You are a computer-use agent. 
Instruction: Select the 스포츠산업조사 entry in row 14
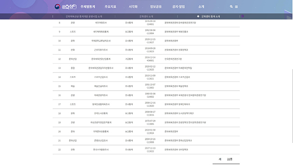tap(101, 77)
